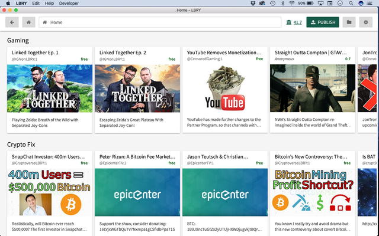The width and height of the screenshot is (379, 236).
Task: Click 'Realistically, will Bitcoin ever reach' description
Action: [x=49, y=227]
